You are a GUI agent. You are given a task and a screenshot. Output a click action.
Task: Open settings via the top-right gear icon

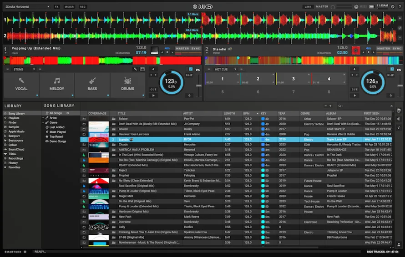(x=393, y=7)
